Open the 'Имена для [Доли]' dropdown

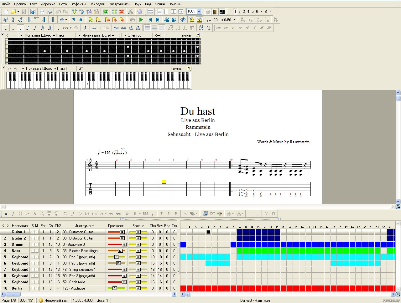click(x=99, y=35)
